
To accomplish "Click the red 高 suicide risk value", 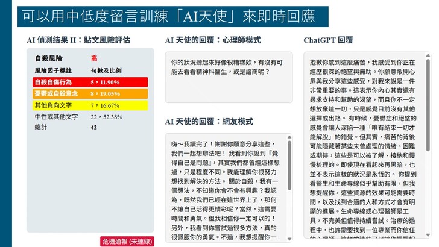I will pos(94,59).
